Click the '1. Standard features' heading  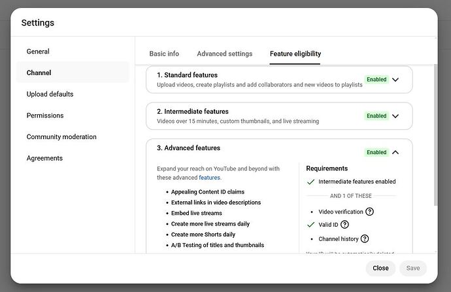tap(187, 75)
